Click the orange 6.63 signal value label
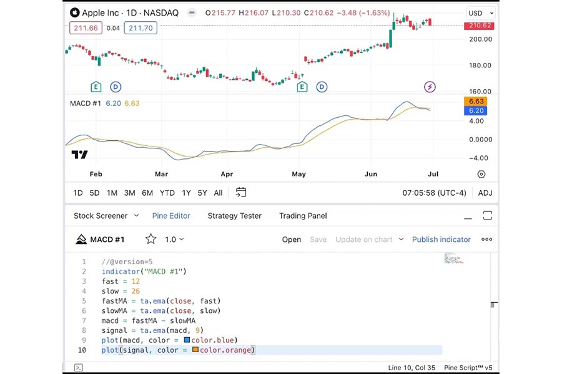The image size is (562, 374). [x=476, y=101]
